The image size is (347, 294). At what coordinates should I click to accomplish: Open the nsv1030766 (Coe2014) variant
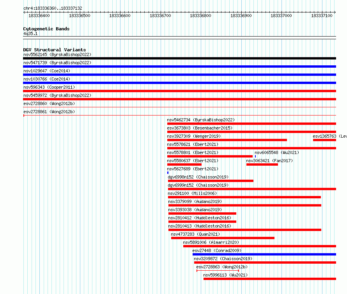tap(47, 79)
